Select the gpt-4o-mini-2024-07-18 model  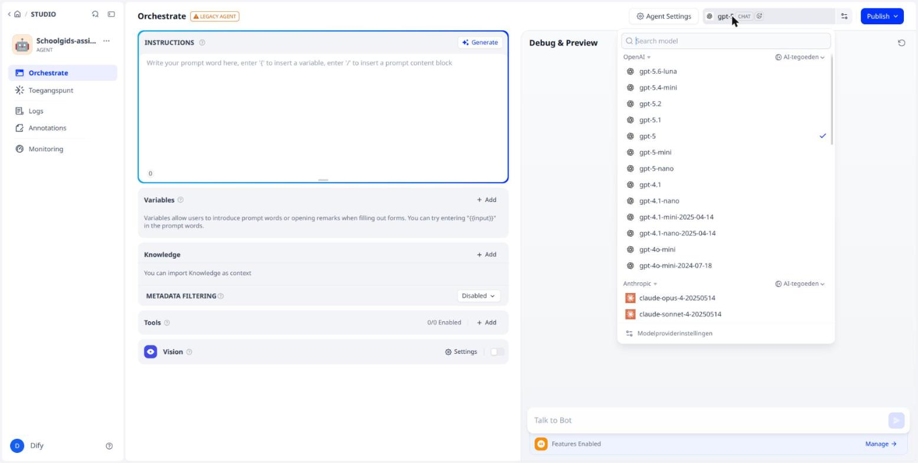click(x=726, y=266)
